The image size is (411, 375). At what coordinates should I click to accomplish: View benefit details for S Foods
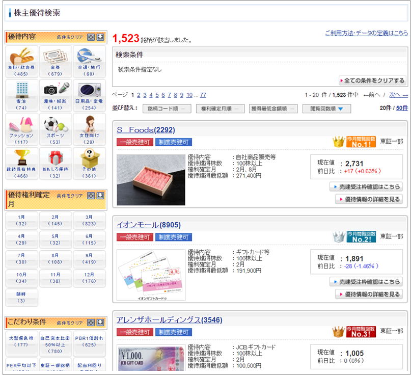click(369, 199)
